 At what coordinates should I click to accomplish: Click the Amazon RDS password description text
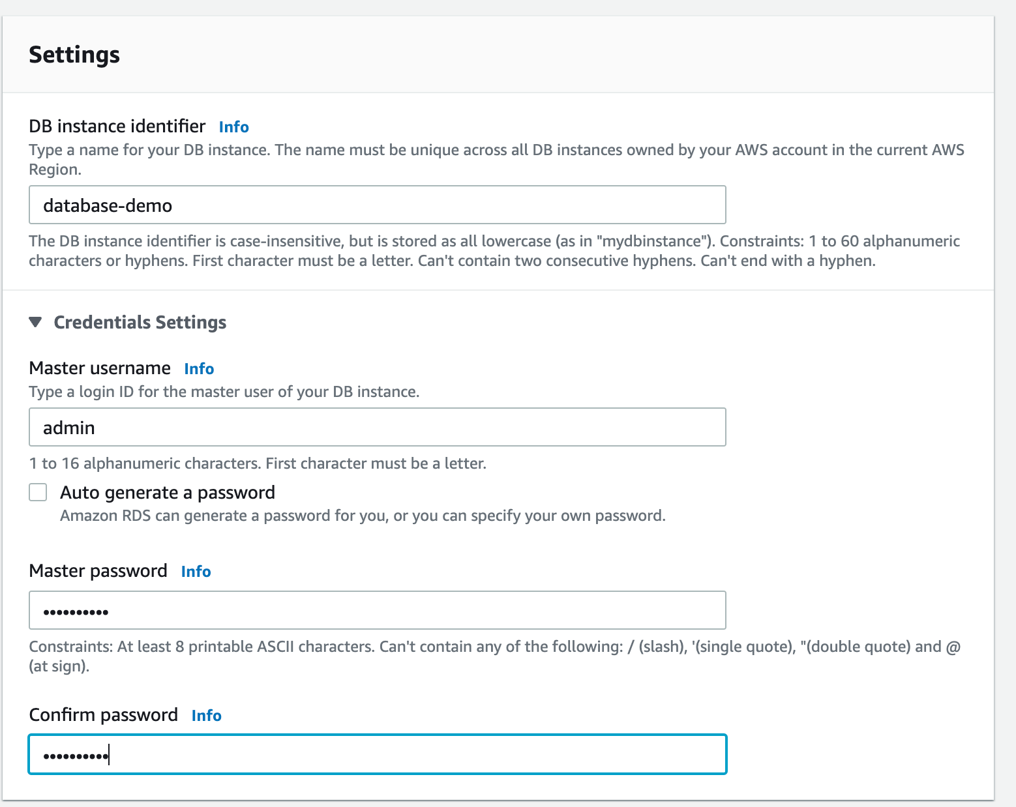click(x=363, y=516)
